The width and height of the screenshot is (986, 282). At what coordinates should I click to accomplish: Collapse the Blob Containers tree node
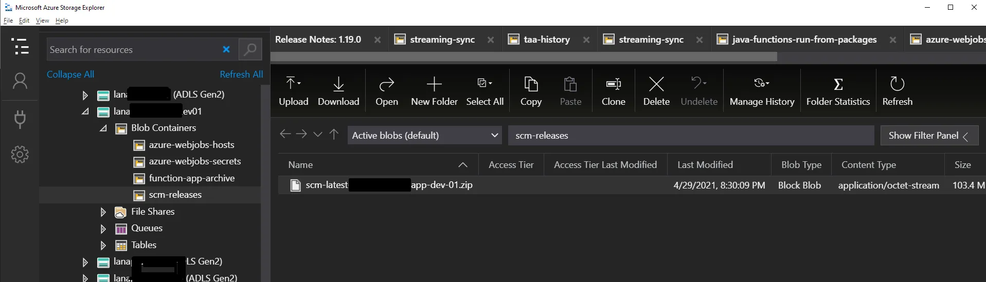pyautogui.click(x=103, y=128)
